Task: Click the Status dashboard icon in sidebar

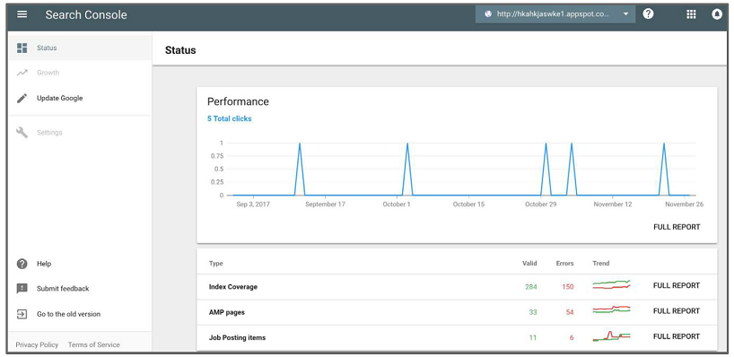Action: [22, 48]
